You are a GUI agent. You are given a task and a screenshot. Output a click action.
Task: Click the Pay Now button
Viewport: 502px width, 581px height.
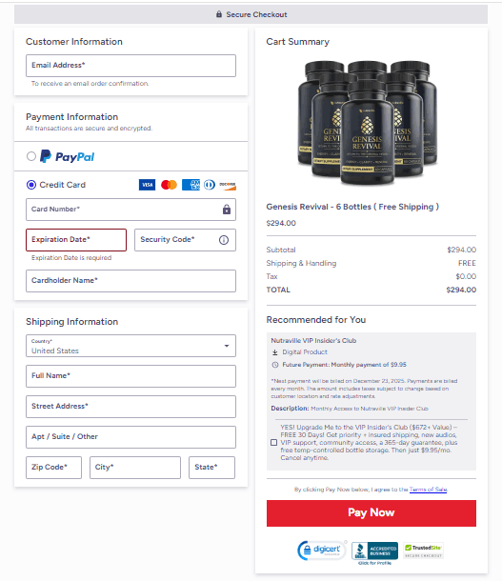[371, 513]
